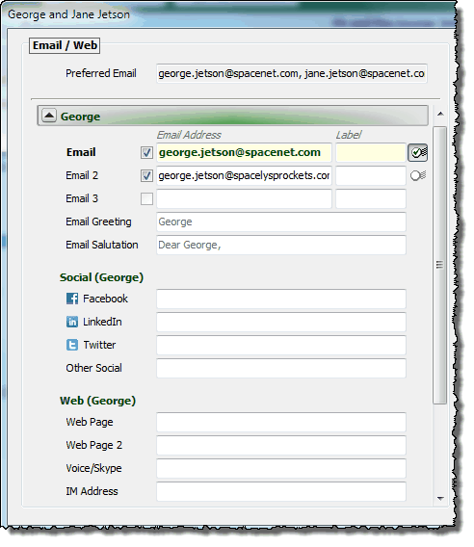Click the Label field for Email
474x547 pixels.
[x=371, y=153]
